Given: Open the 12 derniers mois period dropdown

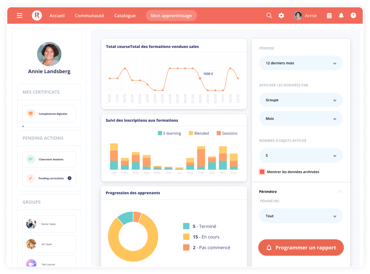Looking at the screenshot, I should 301,63.
